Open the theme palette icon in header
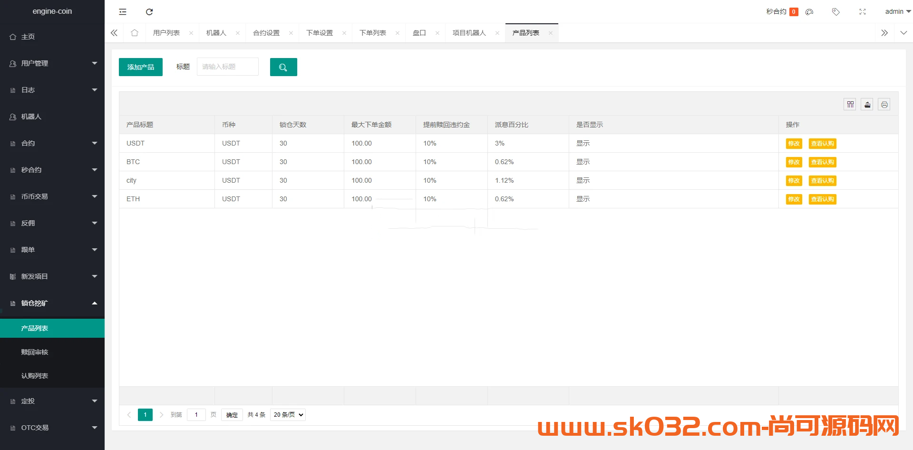The image size is (913, 450). tap(809, 12)
